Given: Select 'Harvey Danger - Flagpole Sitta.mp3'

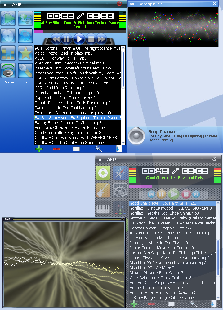Looking at the screenshot, I should 172,228.
